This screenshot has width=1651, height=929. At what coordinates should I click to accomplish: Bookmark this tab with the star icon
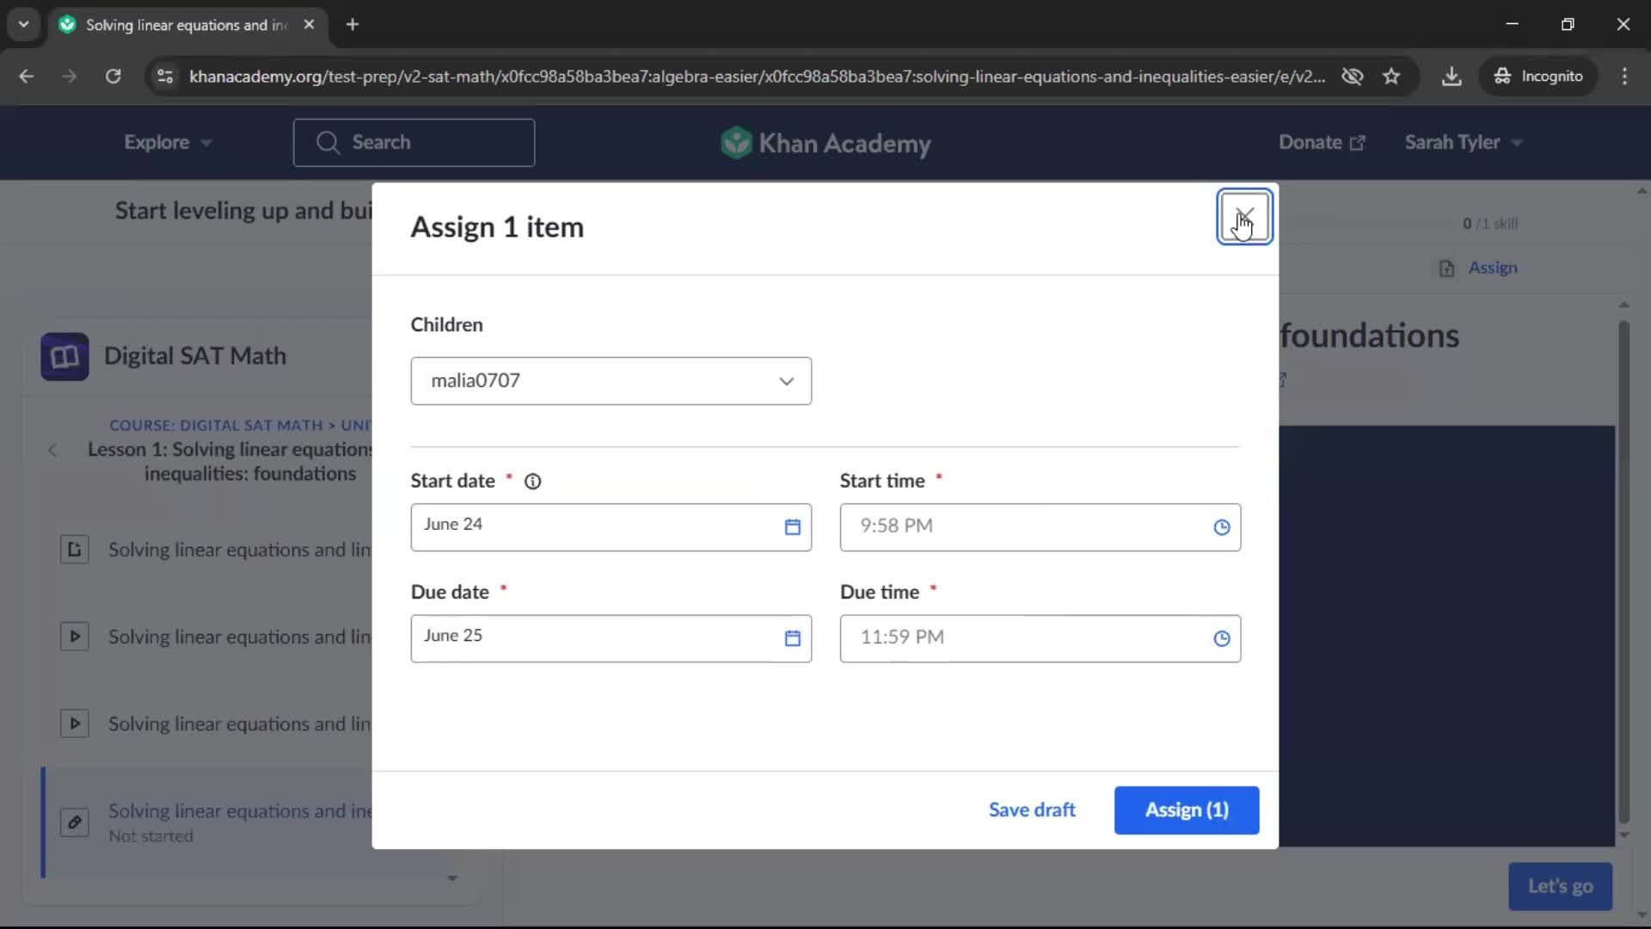[1391, 77]
